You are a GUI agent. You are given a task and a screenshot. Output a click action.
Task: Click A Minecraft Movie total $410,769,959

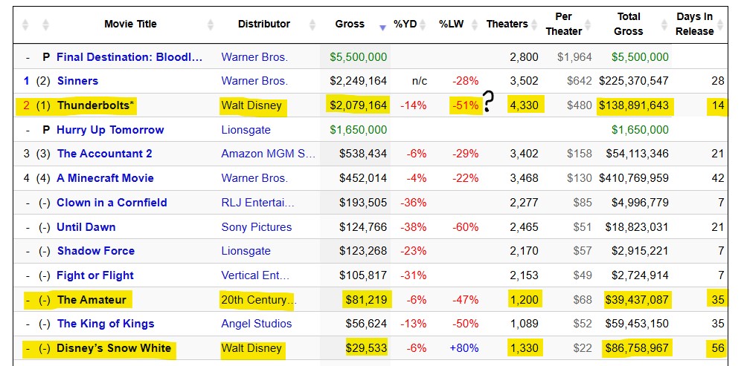pyautogui.click(x=633, y=178)
